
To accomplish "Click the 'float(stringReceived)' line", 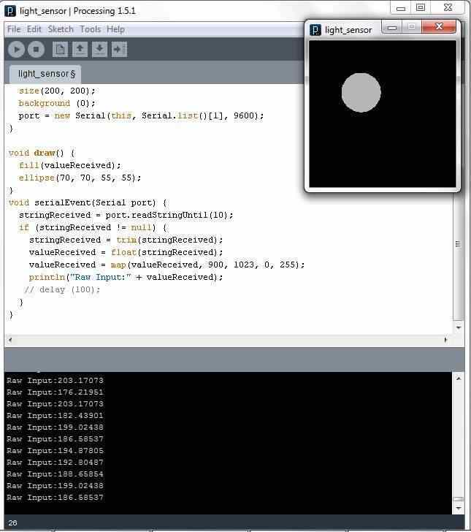I will click(x=126, y=252).
